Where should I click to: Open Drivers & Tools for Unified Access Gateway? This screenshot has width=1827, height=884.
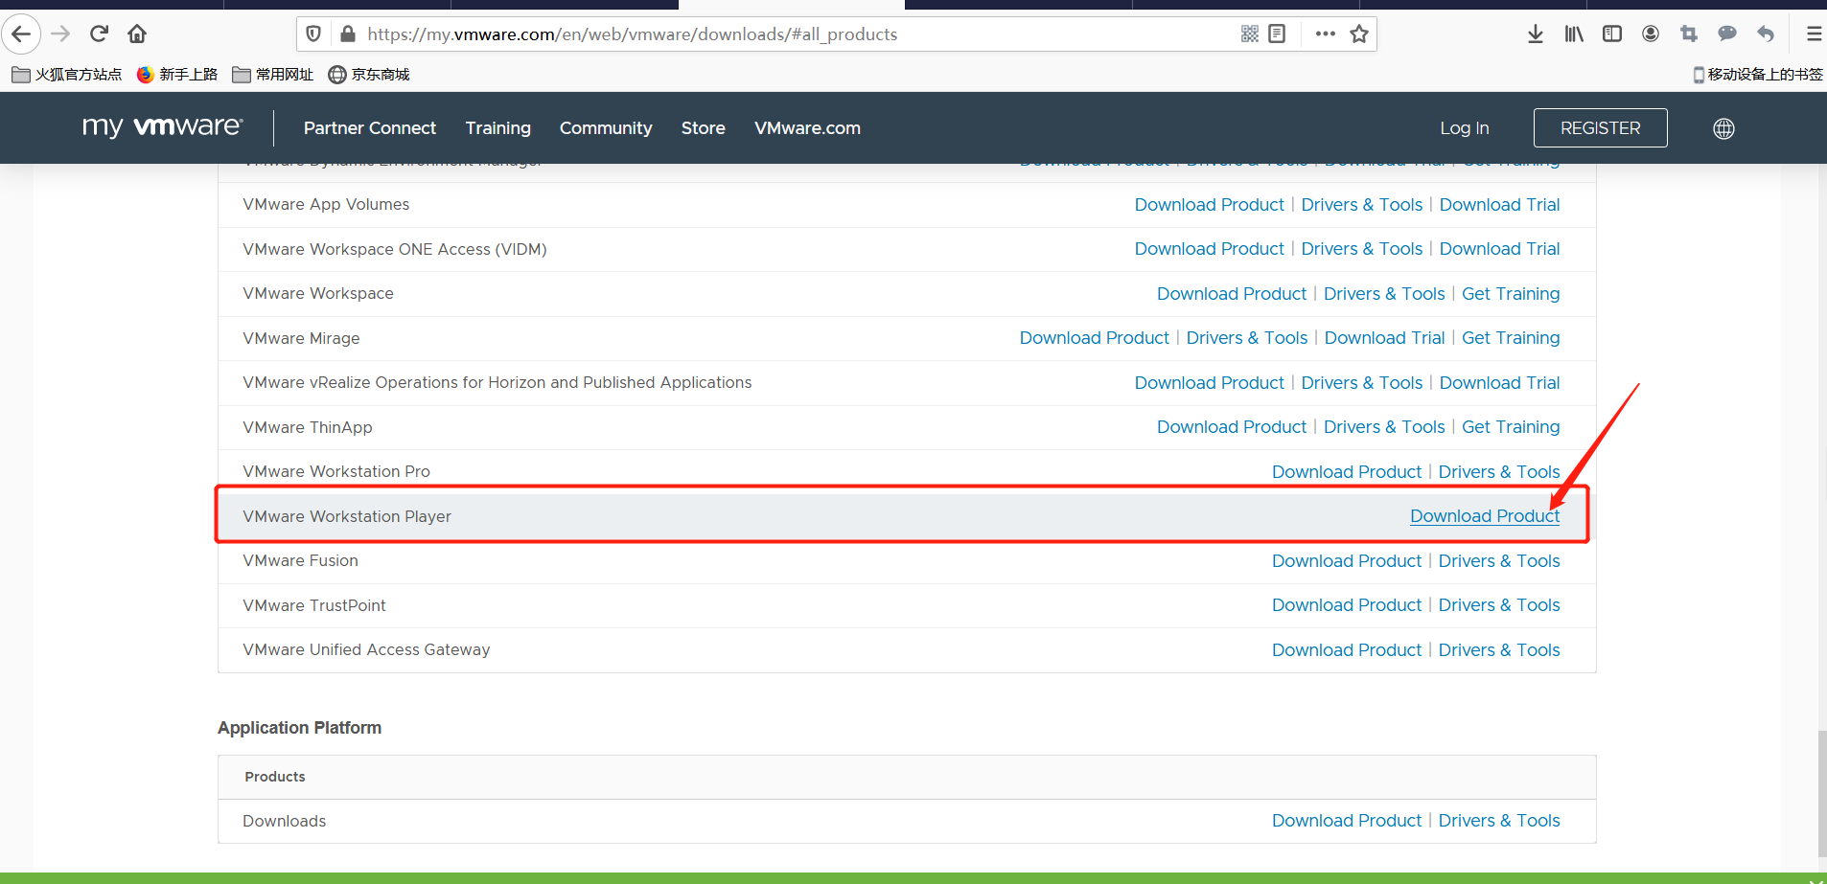(x=1499, y=650)
